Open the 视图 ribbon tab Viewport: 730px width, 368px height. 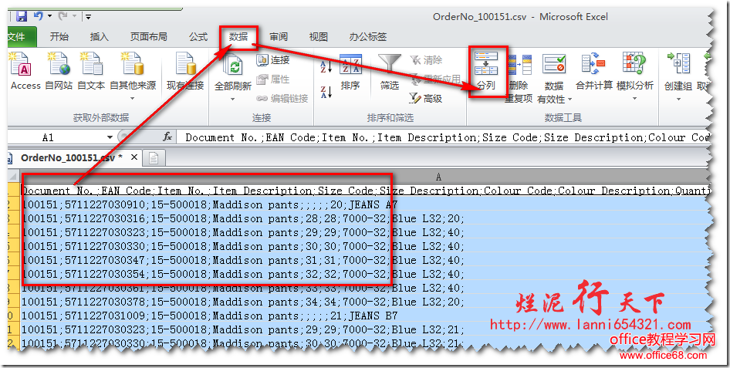pos(319,37)
